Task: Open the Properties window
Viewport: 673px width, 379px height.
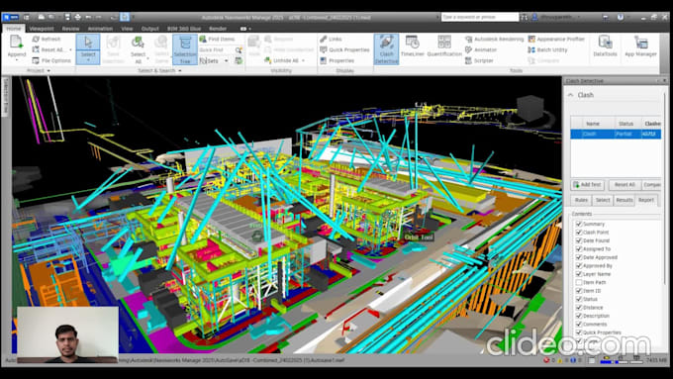Action: pyautogui.click(x=337, y=60)
